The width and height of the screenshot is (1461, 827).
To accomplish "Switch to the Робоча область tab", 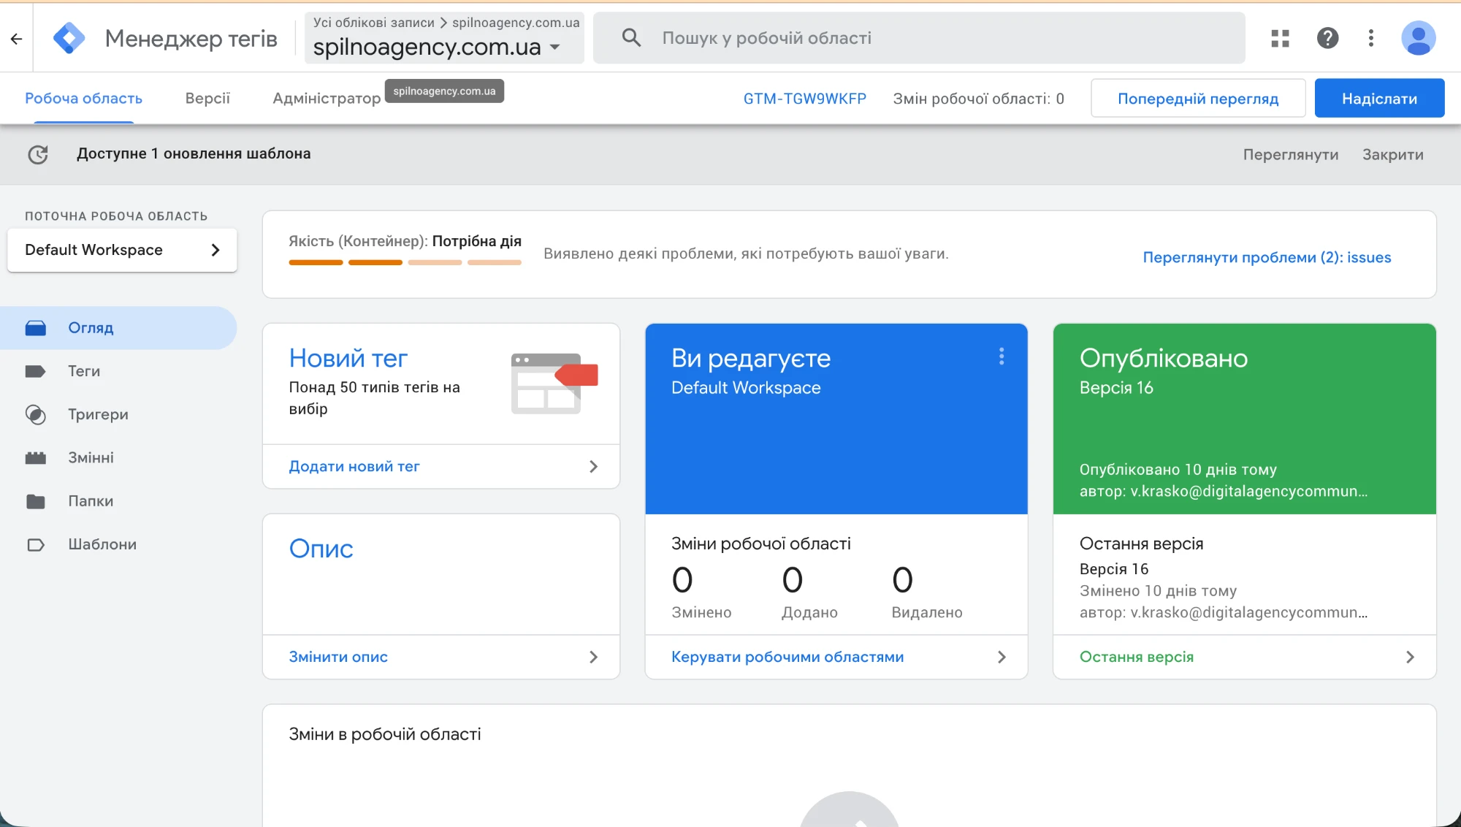I will [83, 98].
